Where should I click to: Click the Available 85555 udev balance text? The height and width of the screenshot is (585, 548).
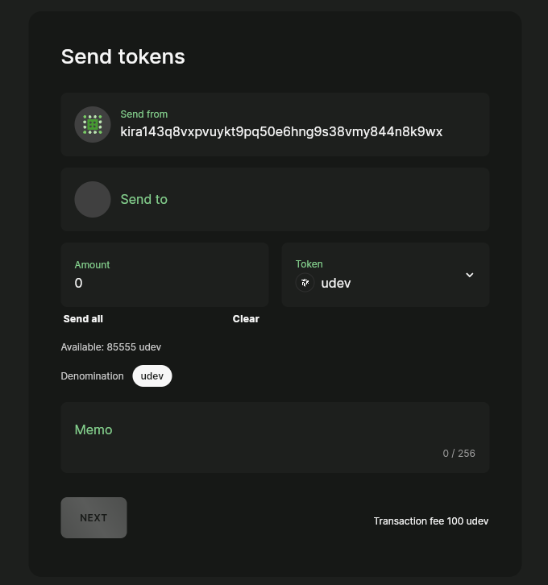click(111, 347)
